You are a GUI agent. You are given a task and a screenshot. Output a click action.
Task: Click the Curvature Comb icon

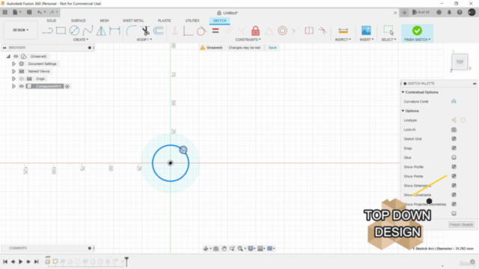tap(454, 102)
